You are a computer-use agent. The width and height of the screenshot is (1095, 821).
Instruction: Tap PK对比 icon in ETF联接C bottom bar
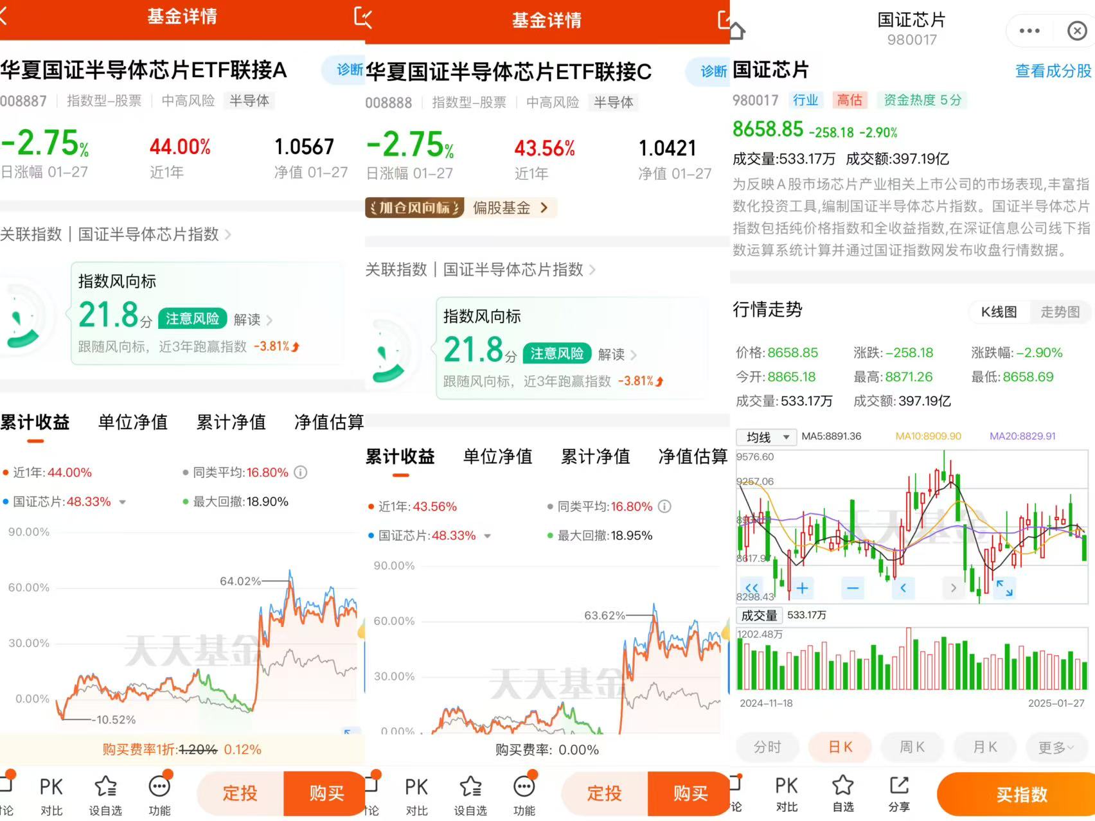[416, 796]
